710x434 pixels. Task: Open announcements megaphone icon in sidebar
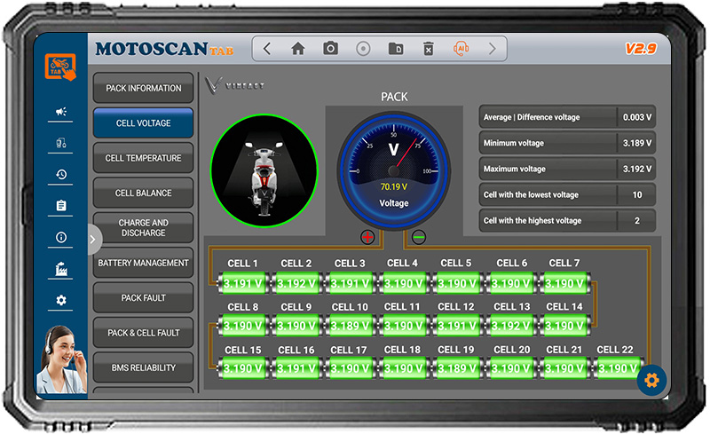[61, 112]
